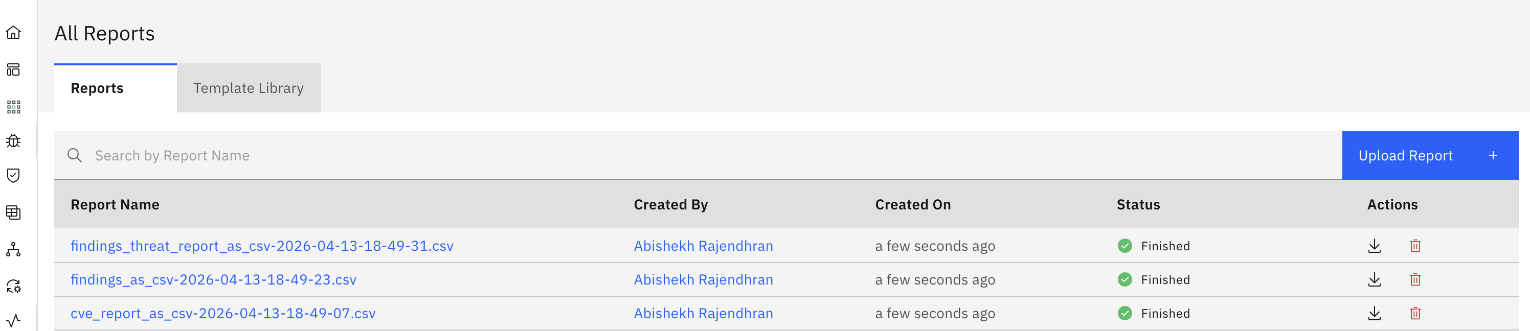
Task: Download the findings_as_csv report
Action: point(1374,279)
